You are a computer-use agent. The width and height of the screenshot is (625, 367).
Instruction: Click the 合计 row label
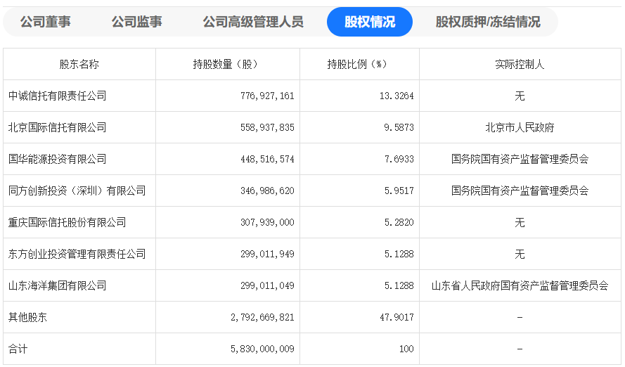(x=18, y=349)
